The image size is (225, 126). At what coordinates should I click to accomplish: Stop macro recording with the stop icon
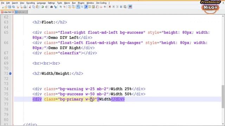tap(114, 7)
